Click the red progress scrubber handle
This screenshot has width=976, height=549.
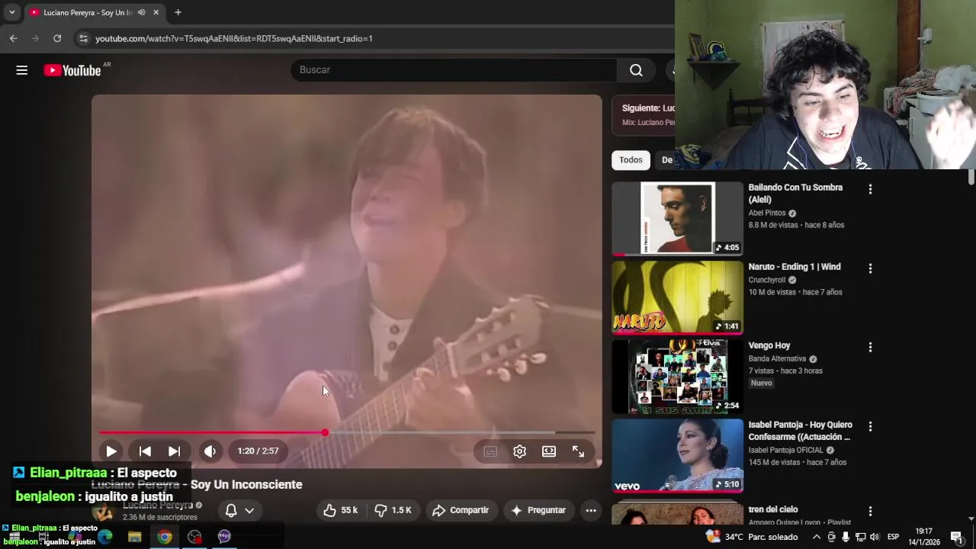326,432
